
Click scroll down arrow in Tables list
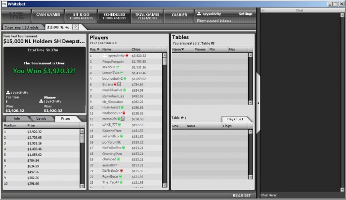[250, 102]
